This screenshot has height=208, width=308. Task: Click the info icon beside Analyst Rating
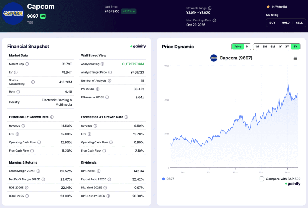coord(103,64)
